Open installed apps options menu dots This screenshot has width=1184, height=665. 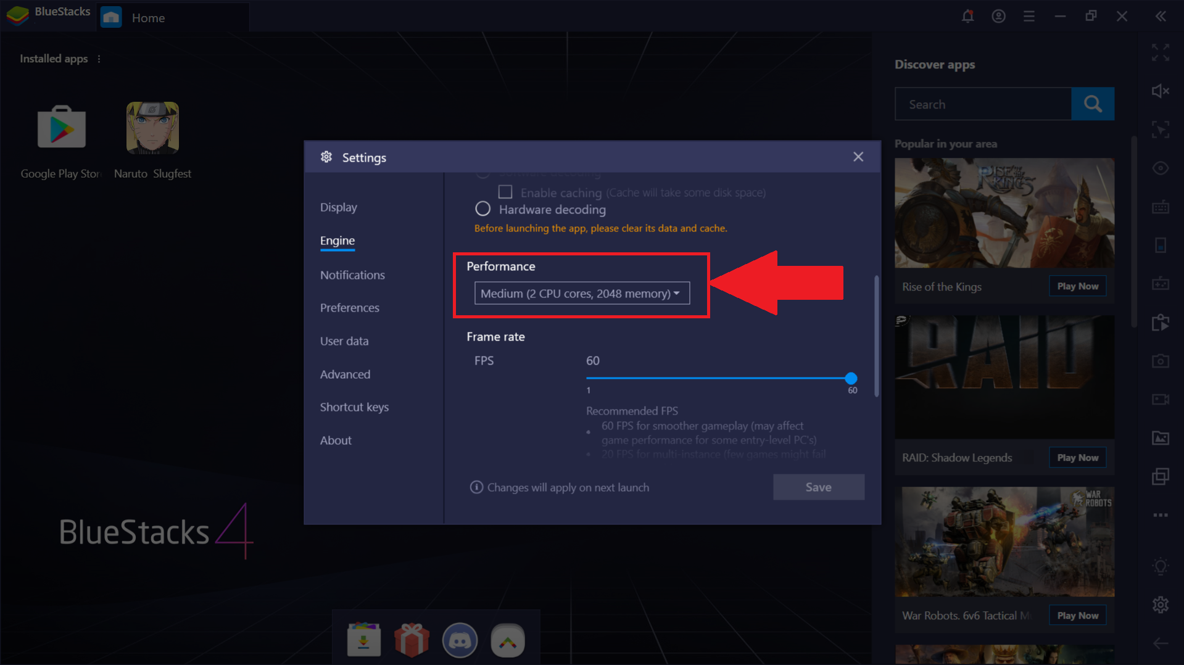[x=99, y=59]
